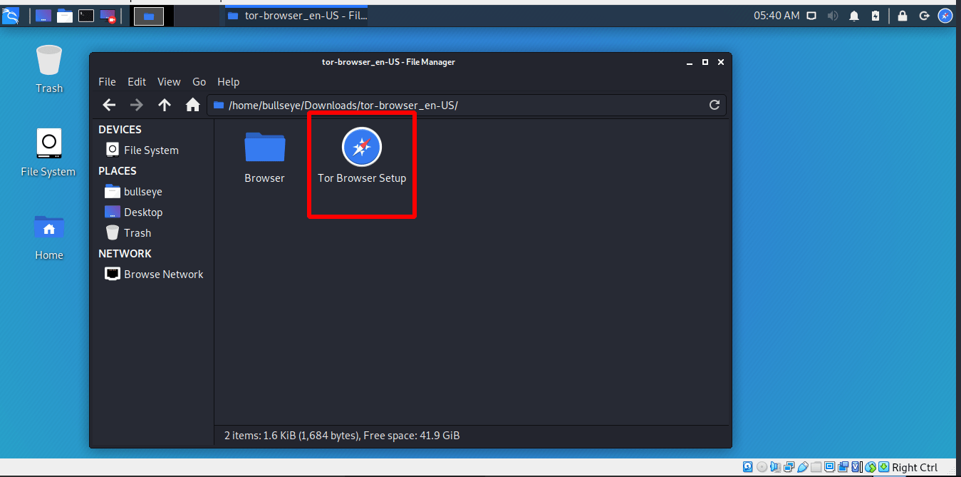Open the View menu

pos(169,82)
